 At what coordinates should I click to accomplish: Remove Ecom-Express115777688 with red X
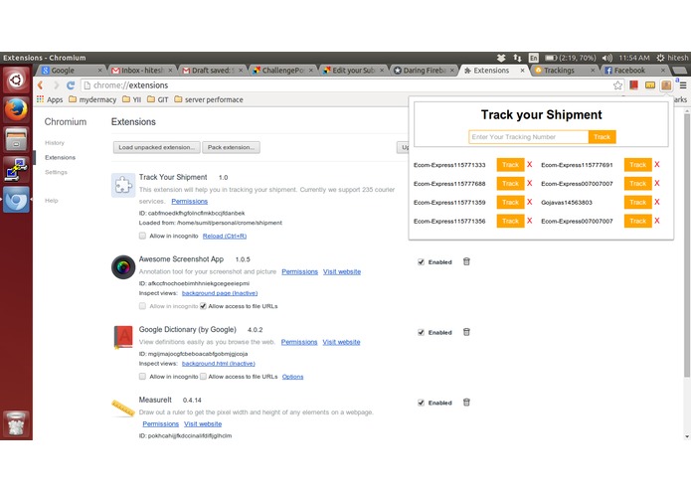530,183
